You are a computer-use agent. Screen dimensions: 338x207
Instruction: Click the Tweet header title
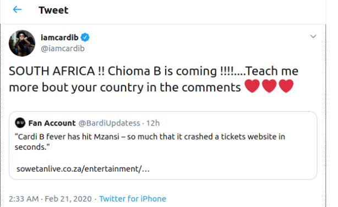click(x=53, y=10)
